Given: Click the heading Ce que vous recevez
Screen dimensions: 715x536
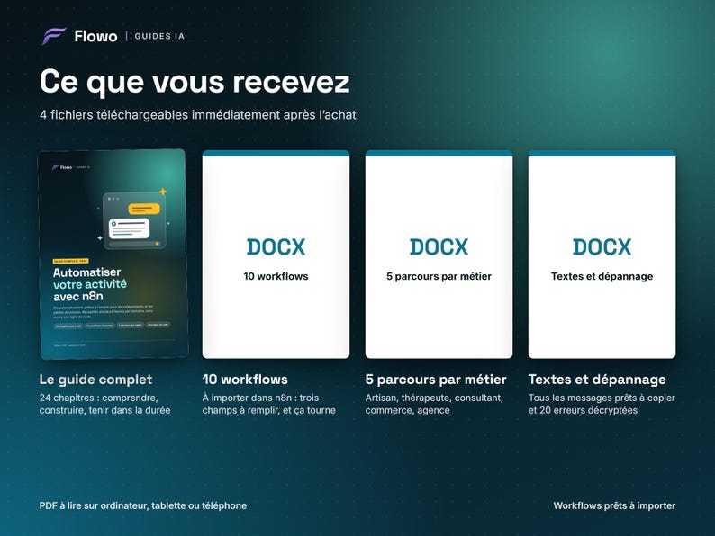Looking at the screenshot, I should click(195, 83).
